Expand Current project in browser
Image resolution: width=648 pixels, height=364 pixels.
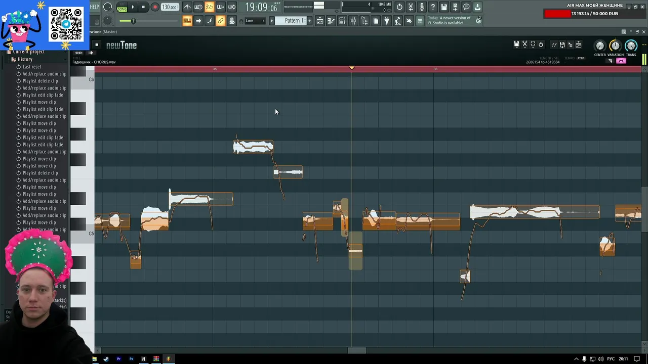28,52
